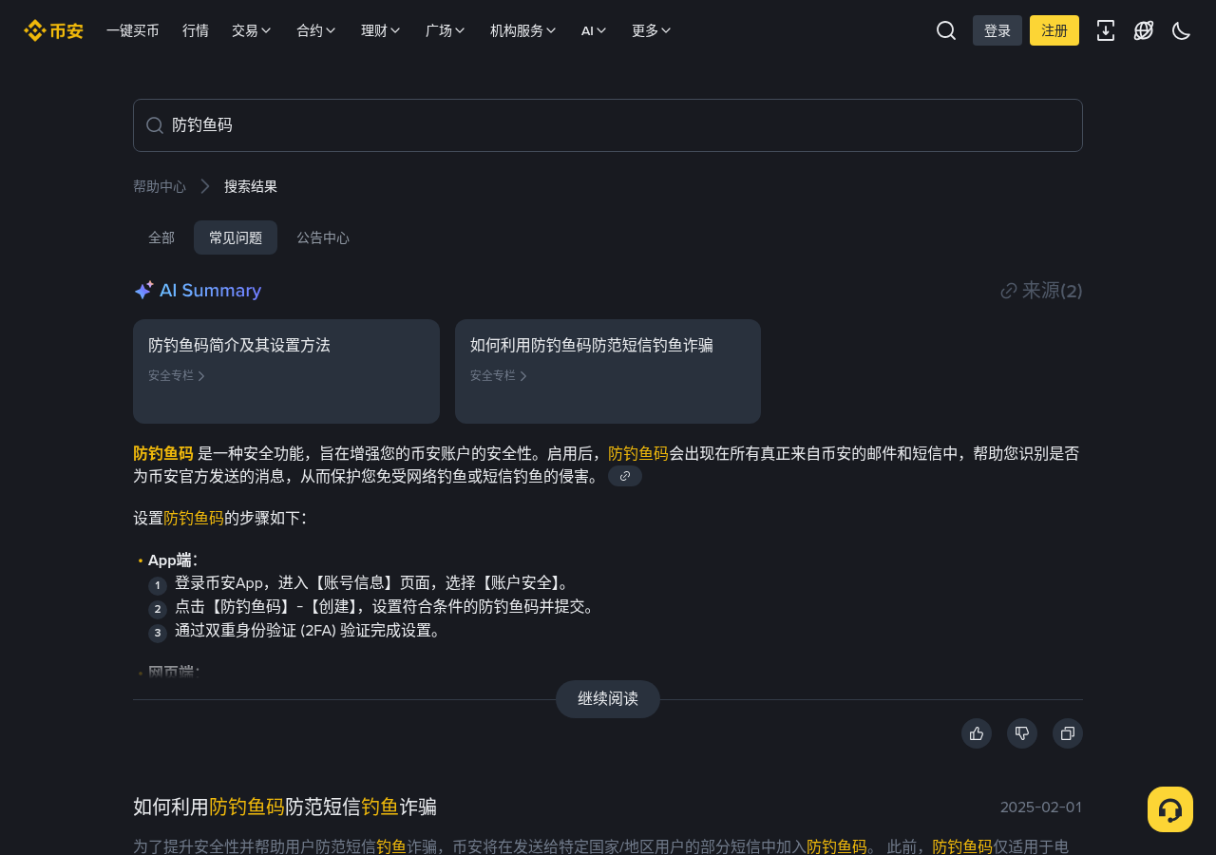Expand the 机构服务 dropdown menu
Viewport: 1216px width, 855px height.
pyautogui.click(x=523, y=30)
